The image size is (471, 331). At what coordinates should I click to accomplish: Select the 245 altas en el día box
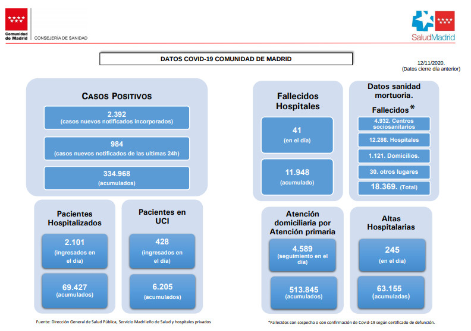point(392,255)
